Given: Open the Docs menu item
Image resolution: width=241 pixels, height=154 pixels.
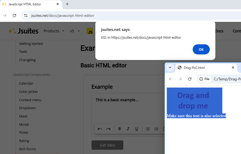Looking at the screenshot, I should [219, 31].
